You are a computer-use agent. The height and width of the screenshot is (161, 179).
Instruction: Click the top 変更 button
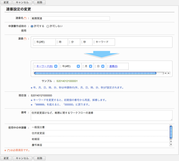[6, 2]
